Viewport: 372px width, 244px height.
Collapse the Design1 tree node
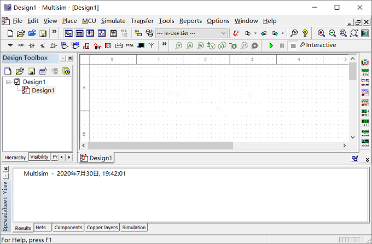tap(8, 82)
